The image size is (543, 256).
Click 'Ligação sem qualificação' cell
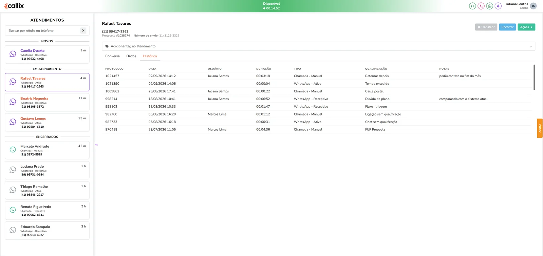pyautogui.click(x=383, y=114)
